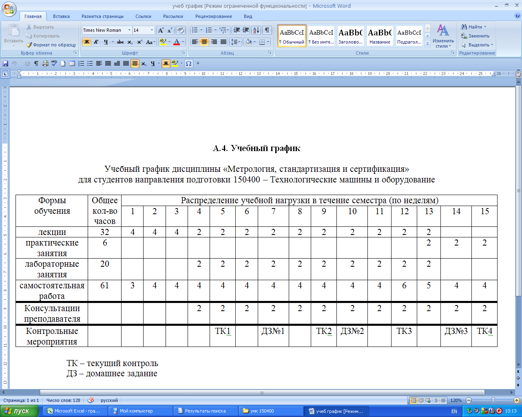This screenshot has height=417, width=522.
Task: Open Customize Quick Access Toolbar arrow
Action: 198,64
